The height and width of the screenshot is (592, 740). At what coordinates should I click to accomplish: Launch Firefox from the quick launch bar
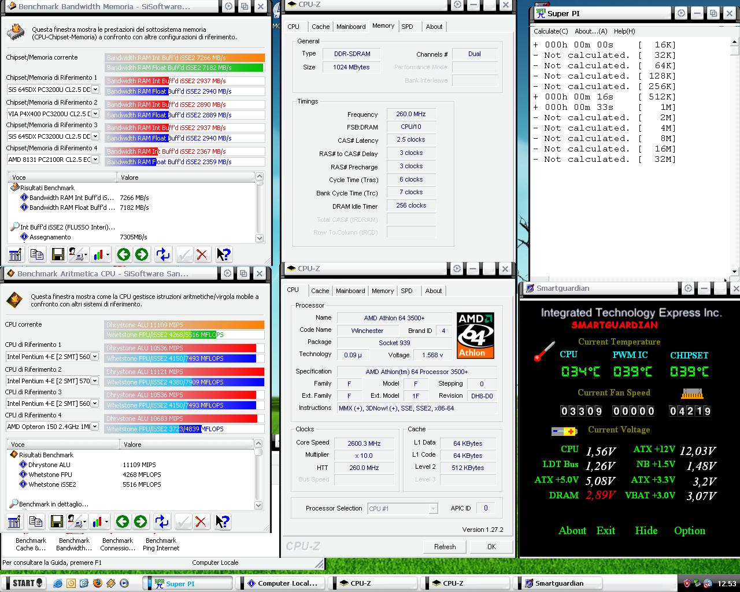[x=97, y=583]
